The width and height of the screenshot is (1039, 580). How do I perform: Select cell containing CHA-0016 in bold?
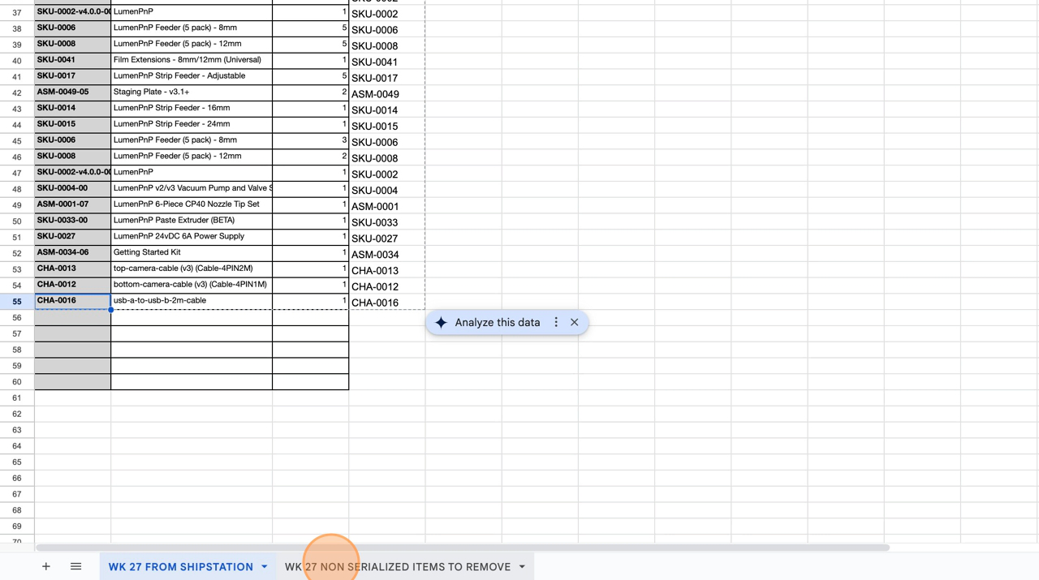click(x=72, y=301)
